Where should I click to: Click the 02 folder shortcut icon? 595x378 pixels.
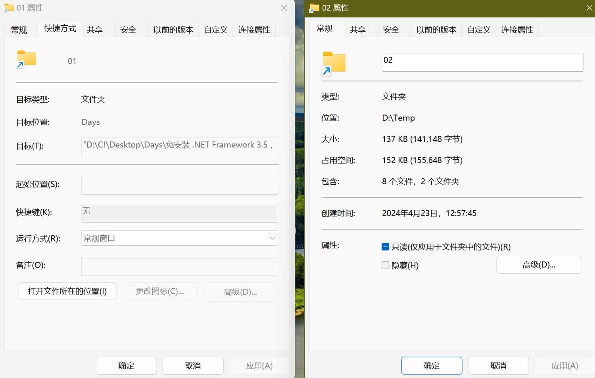point(334,63)
